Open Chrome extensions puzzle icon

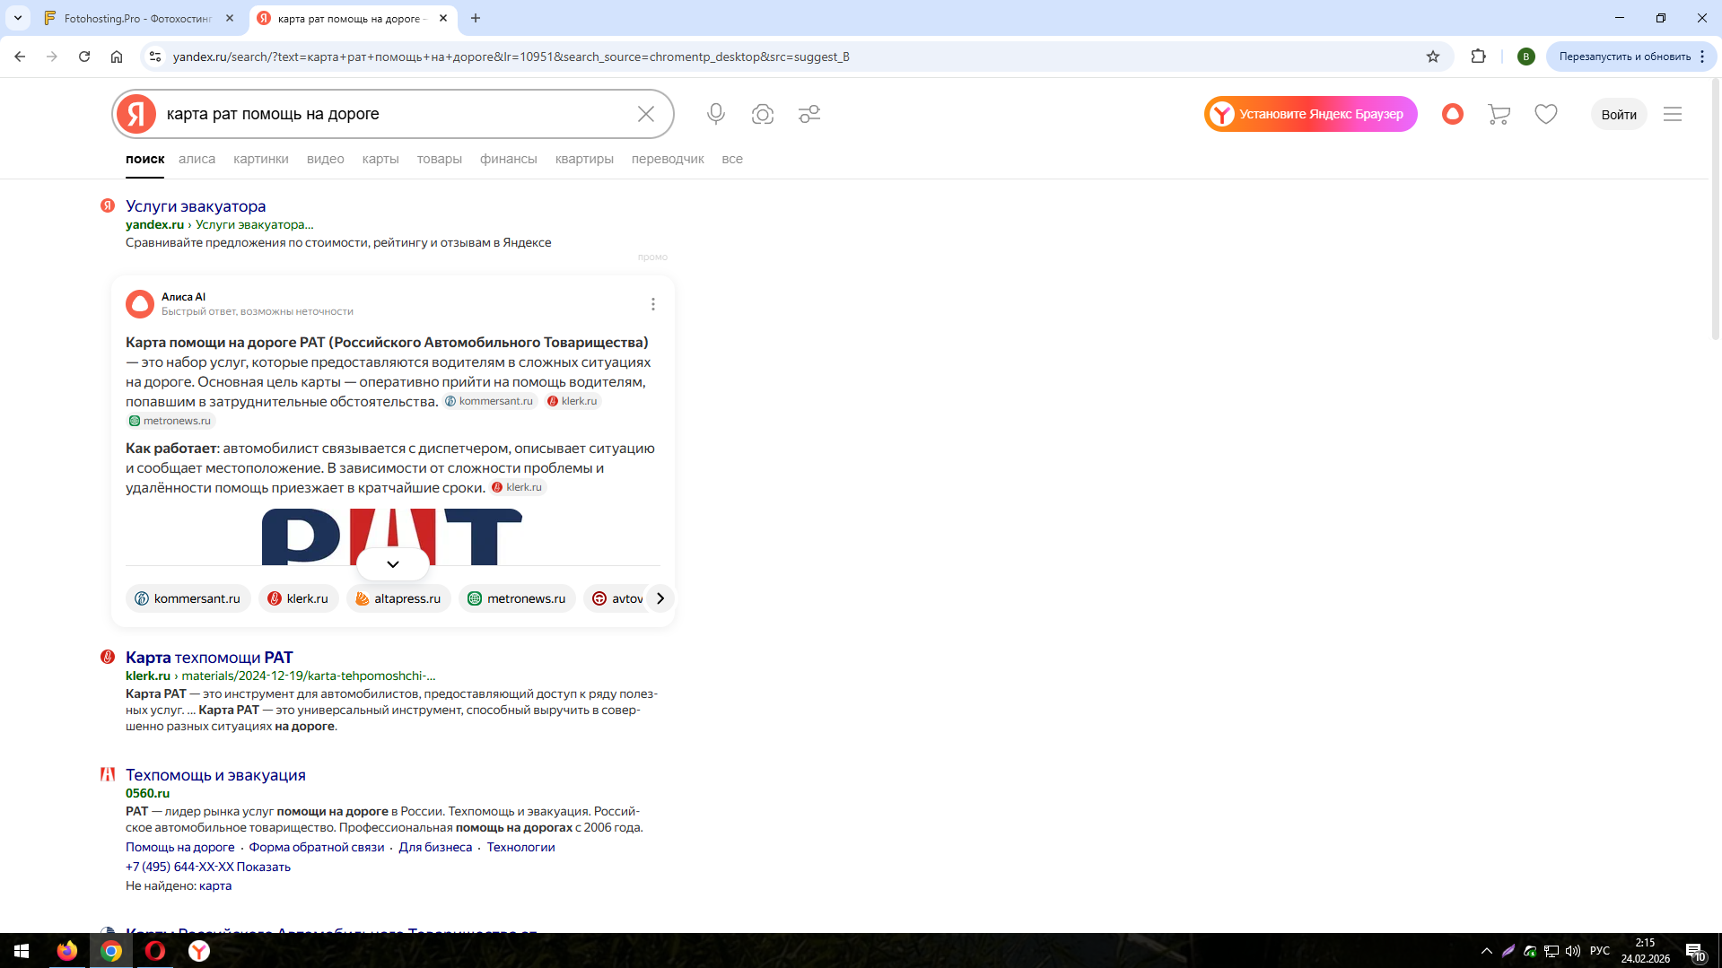1479,57
